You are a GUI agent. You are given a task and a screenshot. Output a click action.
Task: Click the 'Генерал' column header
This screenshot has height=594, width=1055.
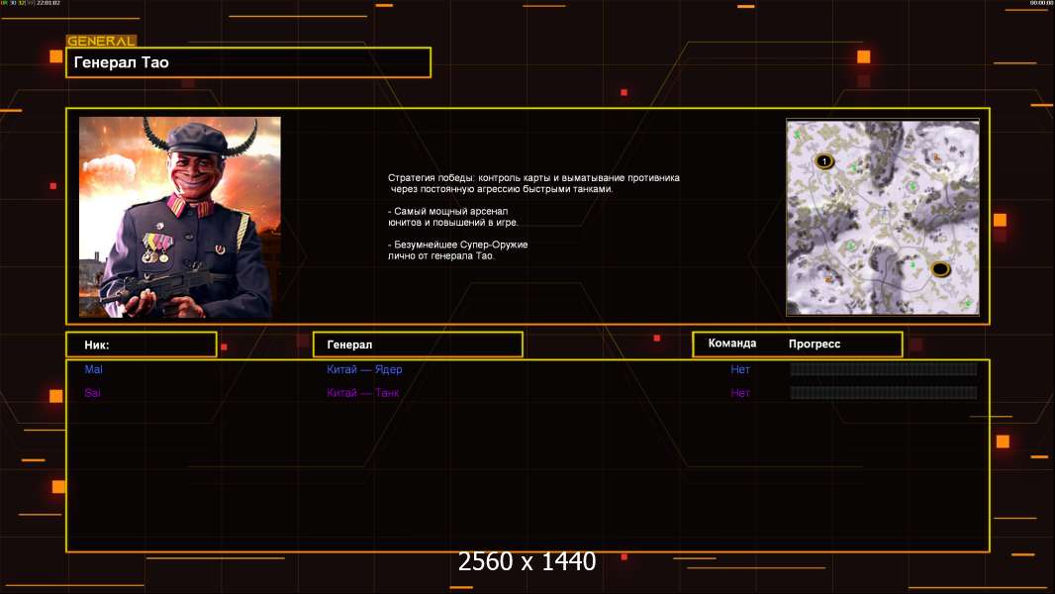click(418, 345)
